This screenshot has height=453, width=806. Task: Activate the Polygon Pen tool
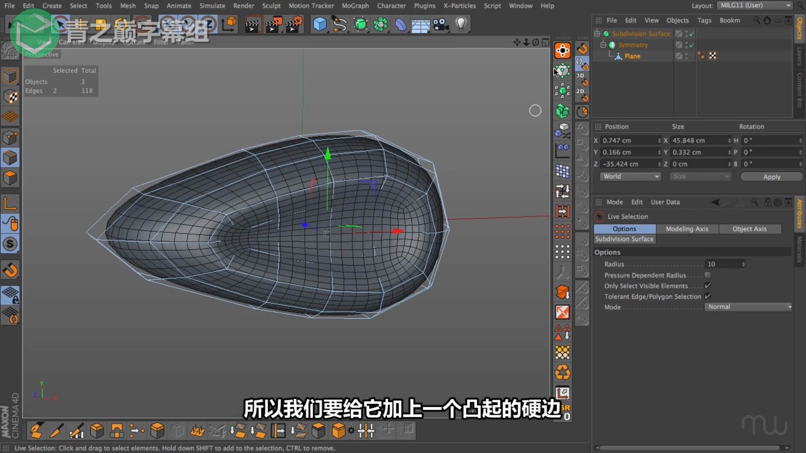point(36,430)
